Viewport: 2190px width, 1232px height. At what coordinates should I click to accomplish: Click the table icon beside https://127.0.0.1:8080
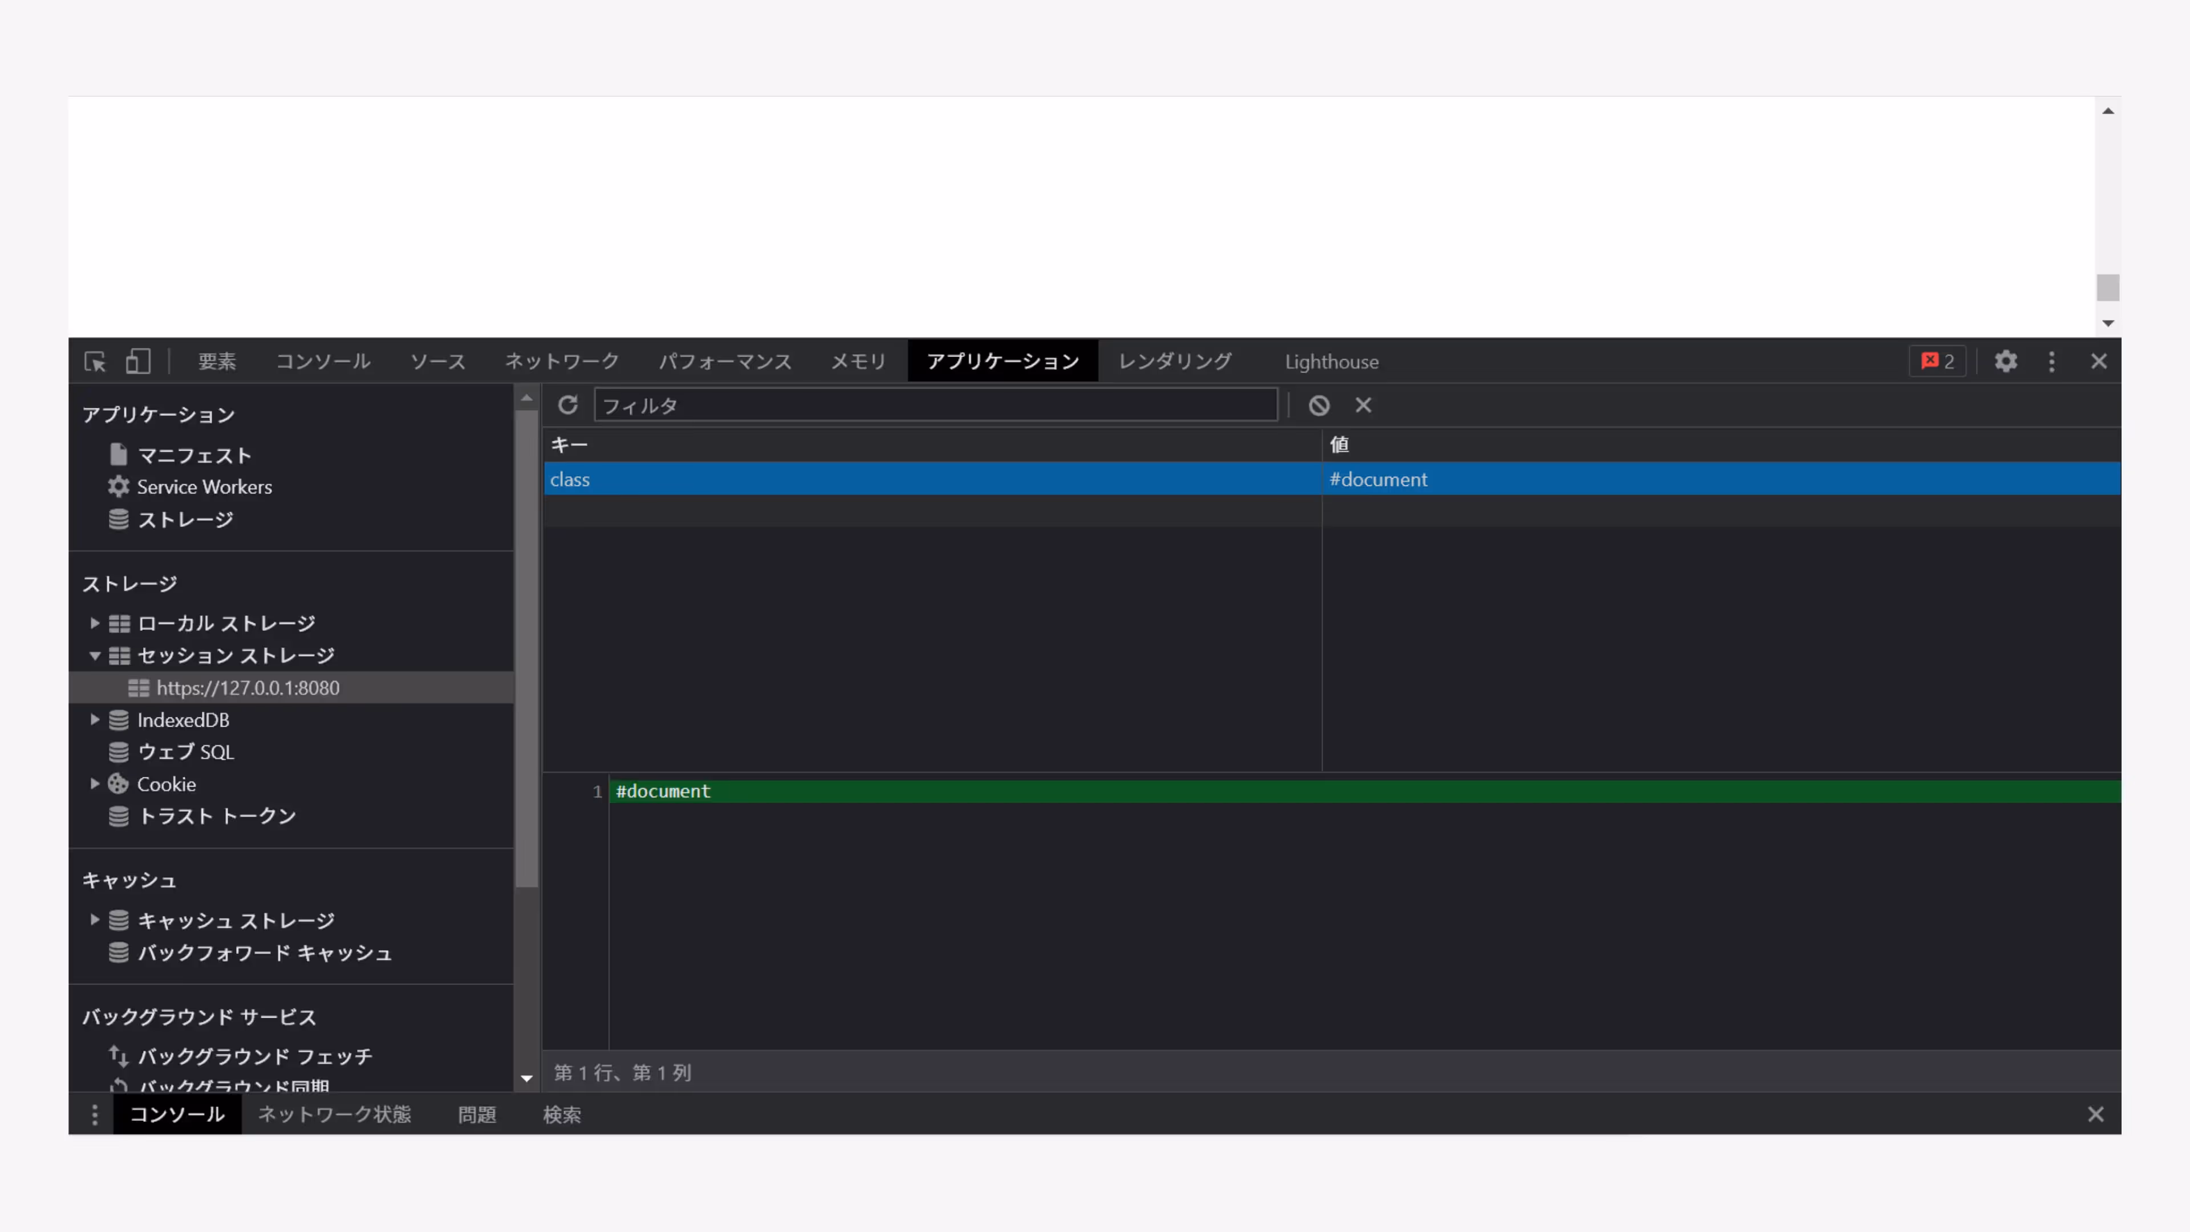139,688
